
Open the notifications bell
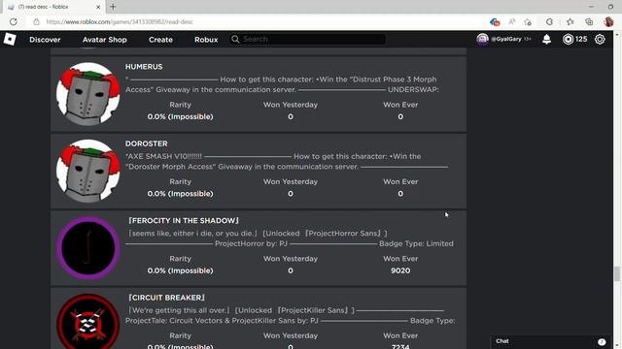[546, 39]
